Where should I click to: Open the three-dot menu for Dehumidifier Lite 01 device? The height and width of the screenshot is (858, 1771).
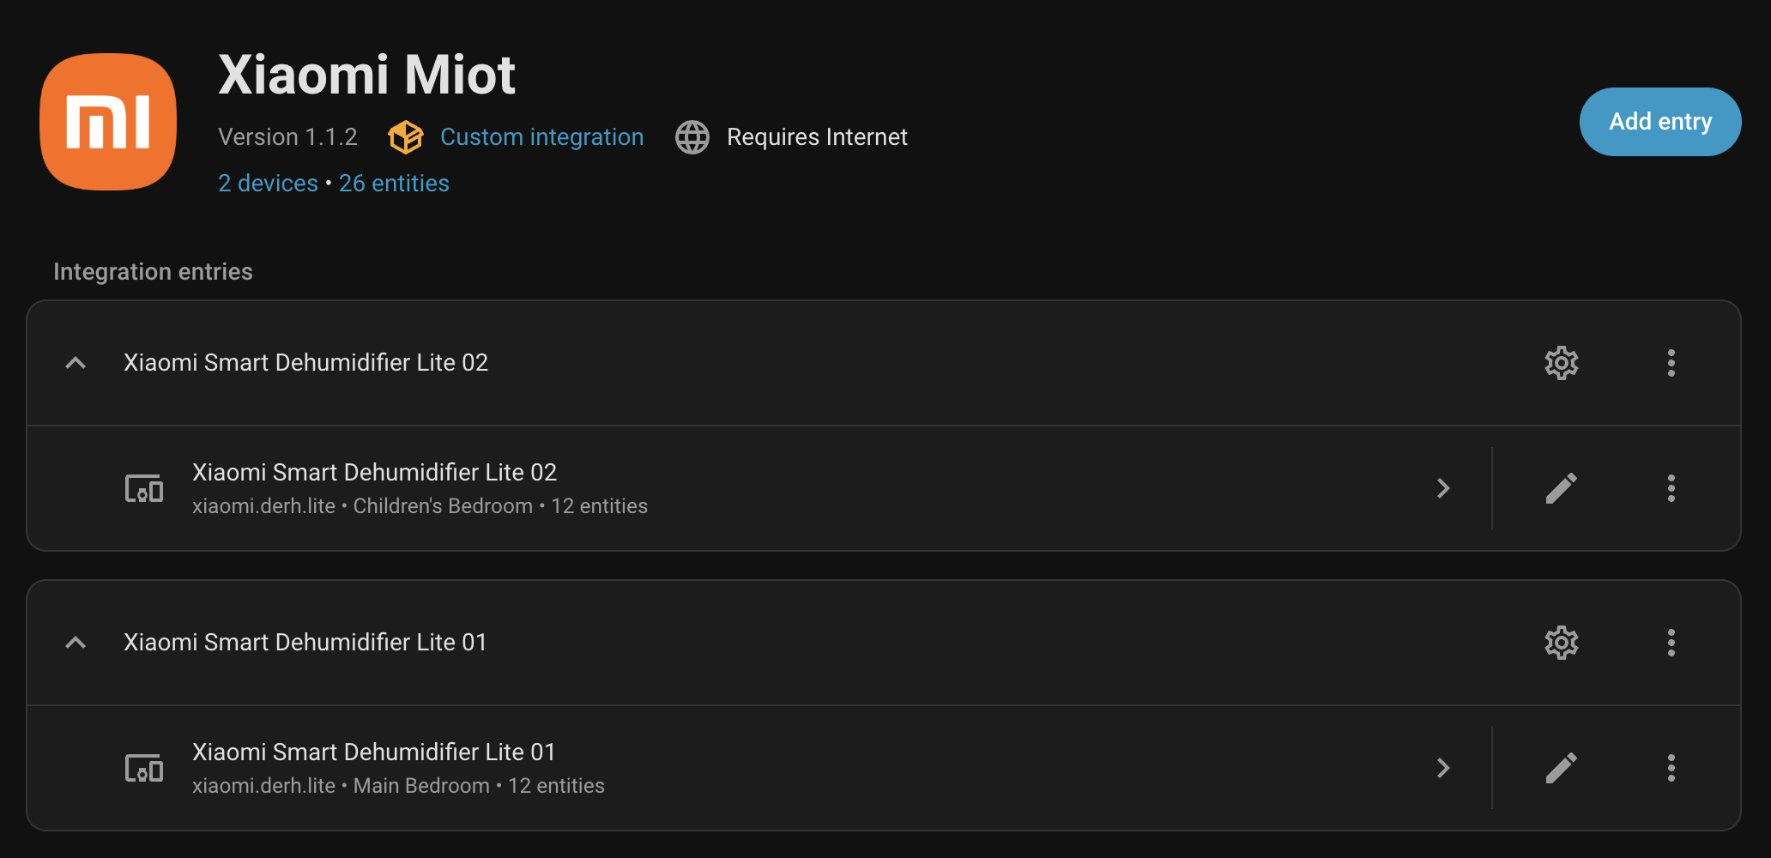[1671, 768]
